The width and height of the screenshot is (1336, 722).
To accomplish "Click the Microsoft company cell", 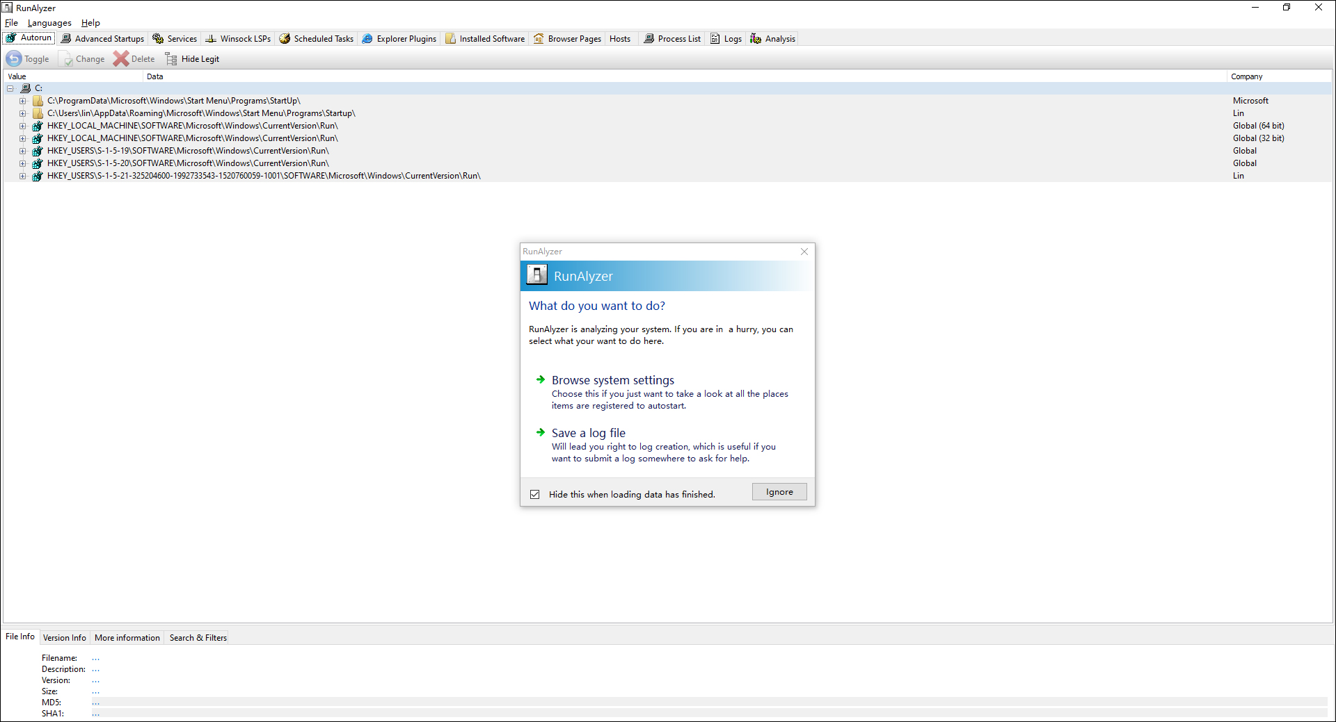I will pyautogui.click(x=1250, y=101).
